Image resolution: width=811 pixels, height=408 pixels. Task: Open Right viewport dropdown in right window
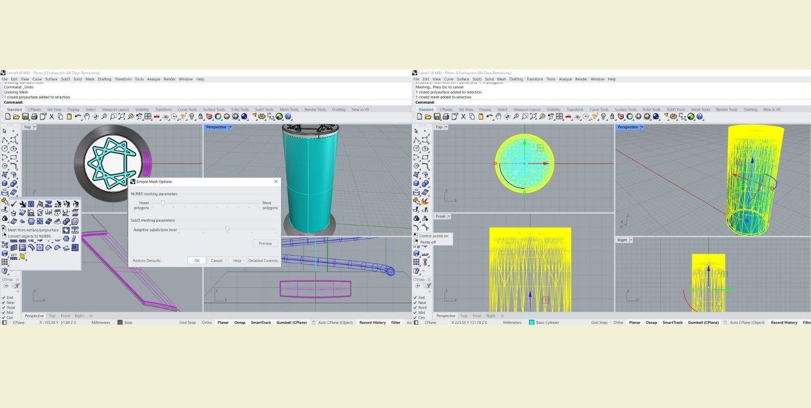click(631, 240)
